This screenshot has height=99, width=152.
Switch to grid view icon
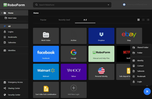point(139,20)
